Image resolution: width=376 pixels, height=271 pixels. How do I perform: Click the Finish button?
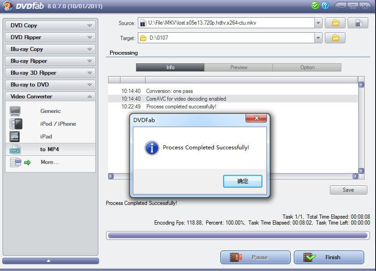[329, 257]
